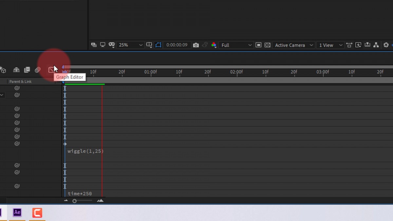Select the time*250 expression text

(80, 193)
